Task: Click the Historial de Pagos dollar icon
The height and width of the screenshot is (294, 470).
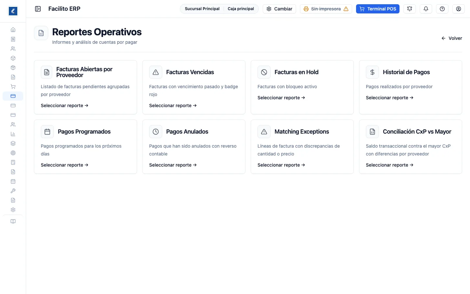Action: [372, 72]
